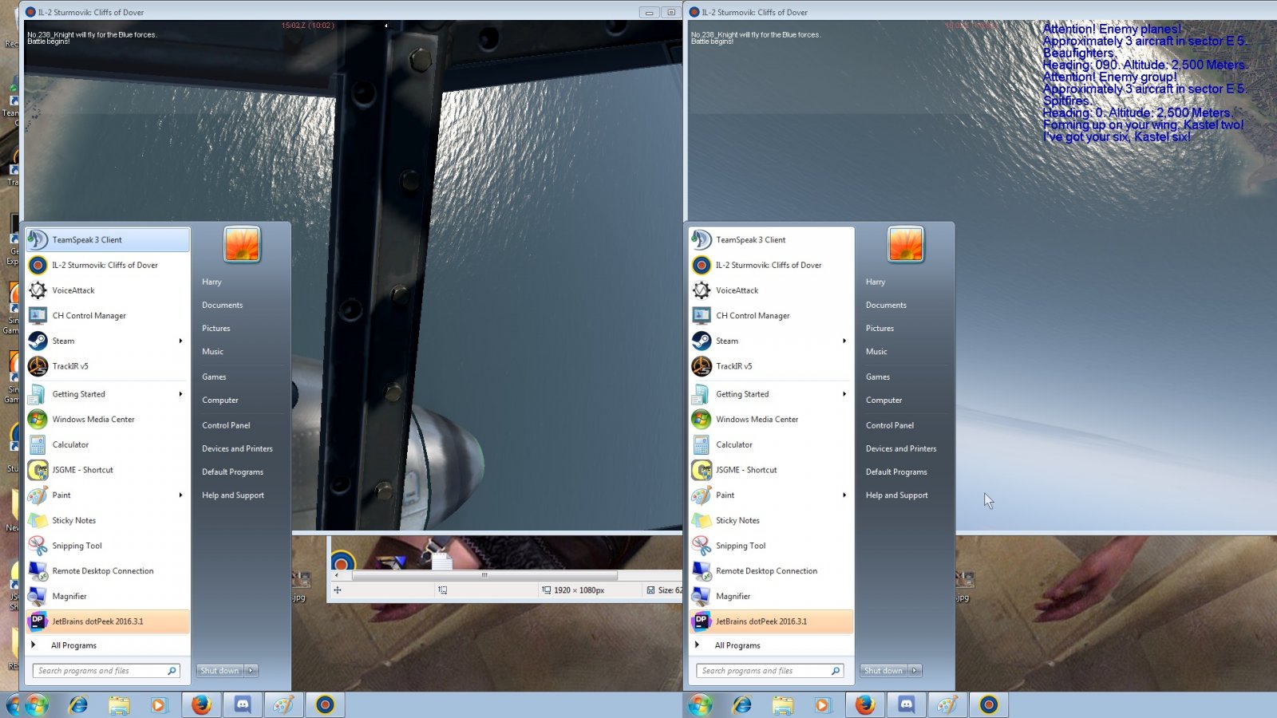Expand All Programs in right-monitor Start menu
The image size is (1277, 718).
[x=772, y=645]
